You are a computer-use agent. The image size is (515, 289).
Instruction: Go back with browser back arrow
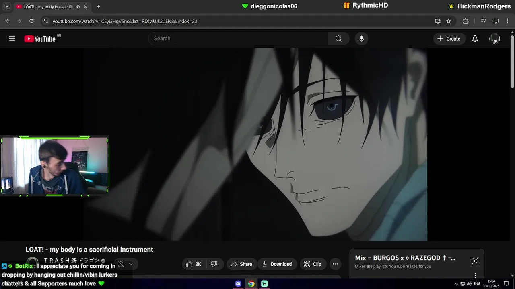[x=7, y=21]
